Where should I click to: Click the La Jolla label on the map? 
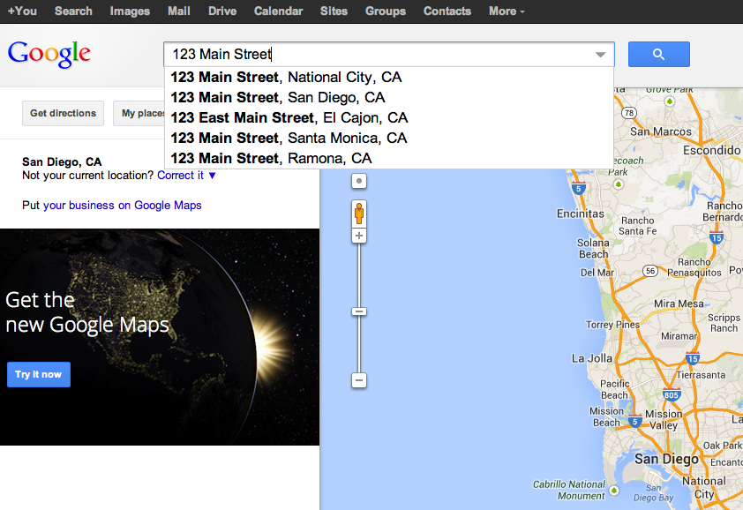592,358
